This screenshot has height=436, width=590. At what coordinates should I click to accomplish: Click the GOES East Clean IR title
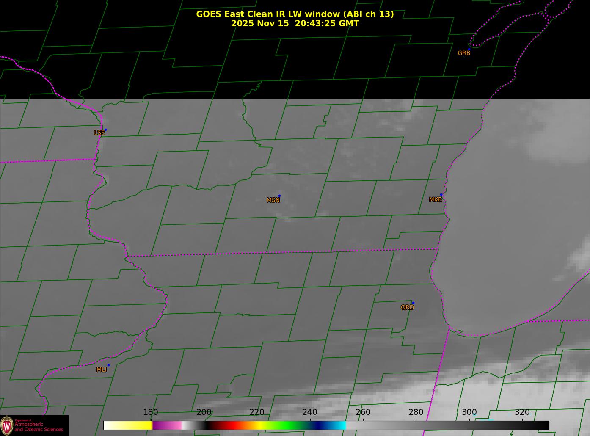pos(295,14)
